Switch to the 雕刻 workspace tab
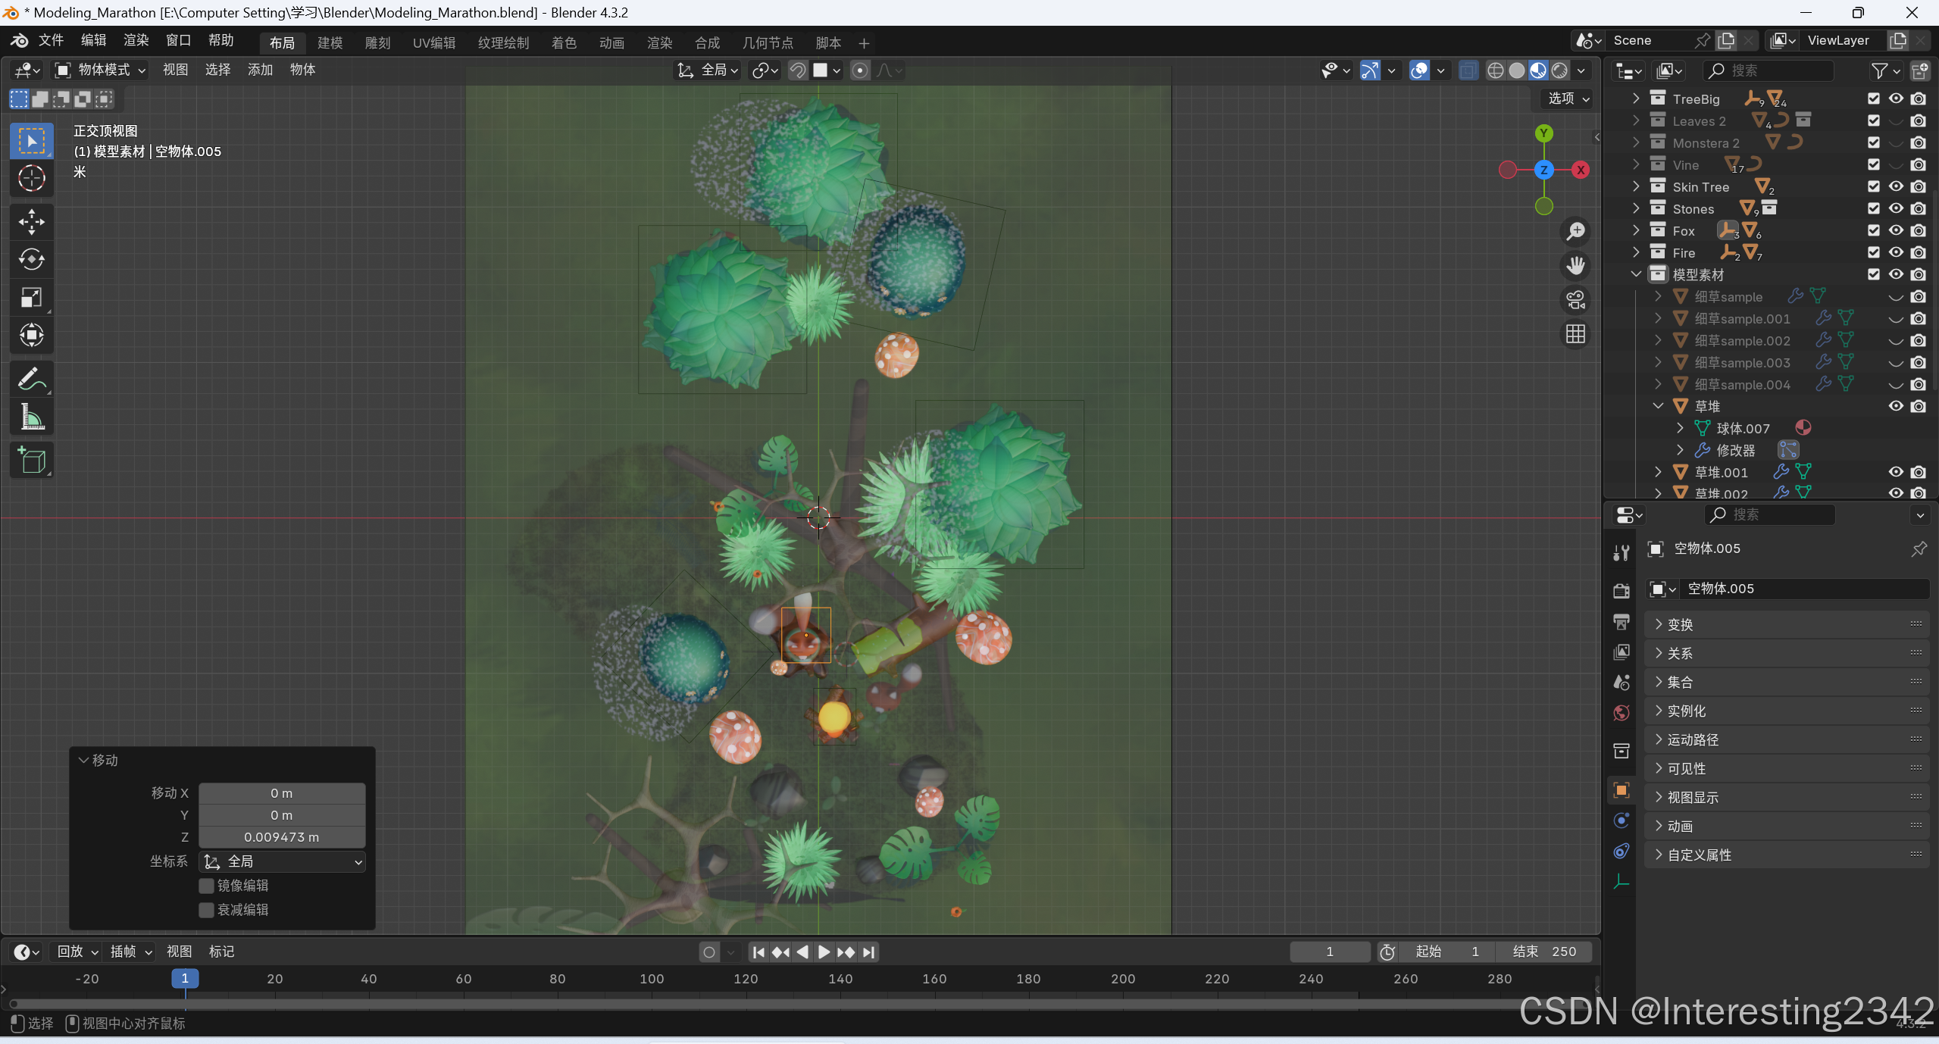The image size is (1939, 1044). click(x=377, y=42)
